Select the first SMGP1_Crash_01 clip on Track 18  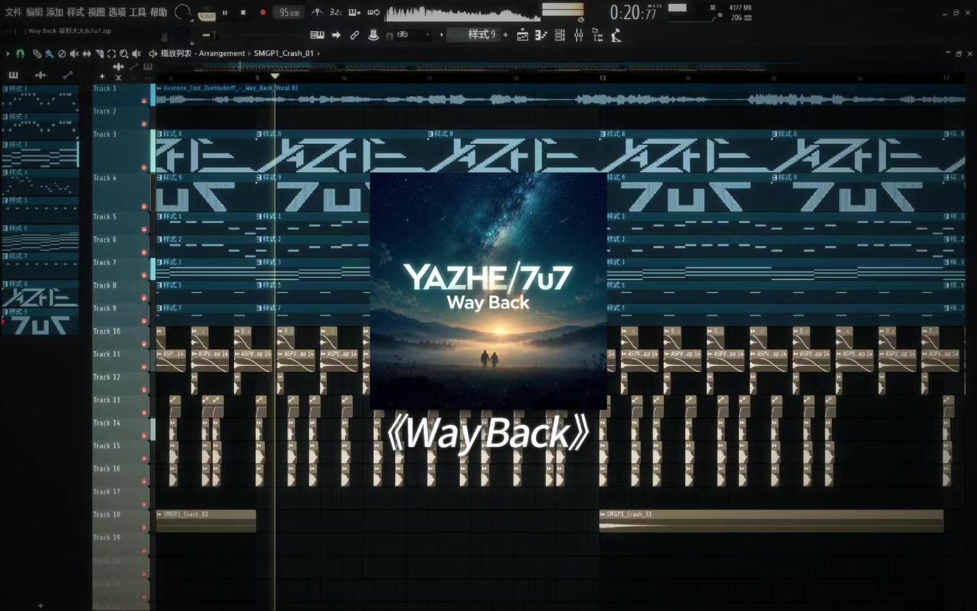[206, 521]
